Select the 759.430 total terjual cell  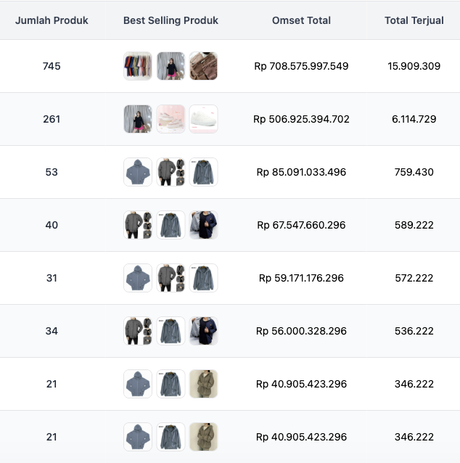coord(414,172)
